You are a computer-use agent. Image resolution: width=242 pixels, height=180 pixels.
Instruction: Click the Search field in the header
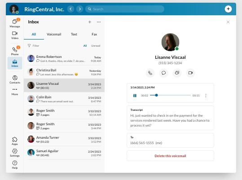click(x=125, y=9)
